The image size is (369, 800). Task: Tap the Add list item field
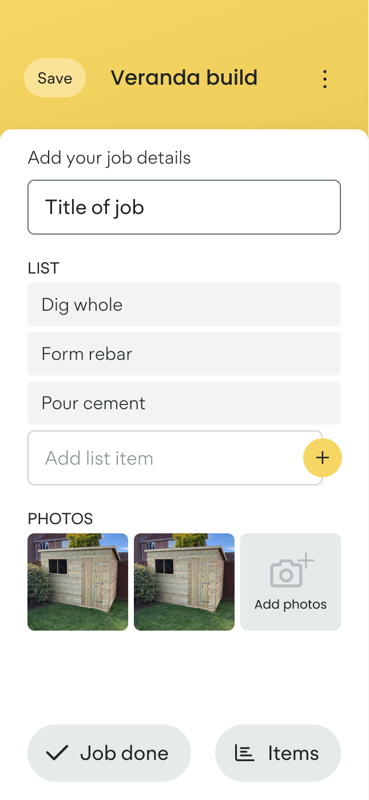143,458
